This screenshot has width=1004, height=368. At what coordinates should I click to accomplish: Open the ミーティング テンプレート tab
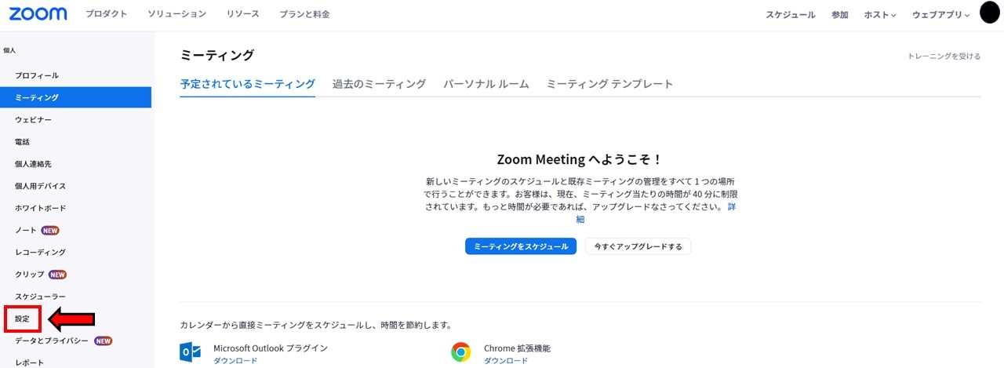(609, 84)
